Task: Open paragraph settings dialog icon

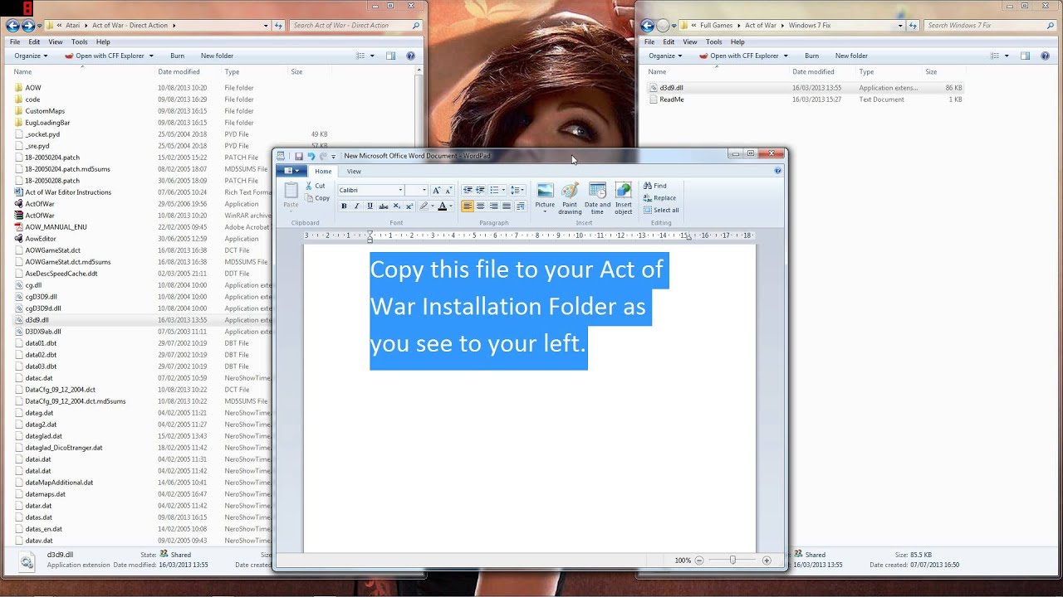Action: [x=521, y=206]
